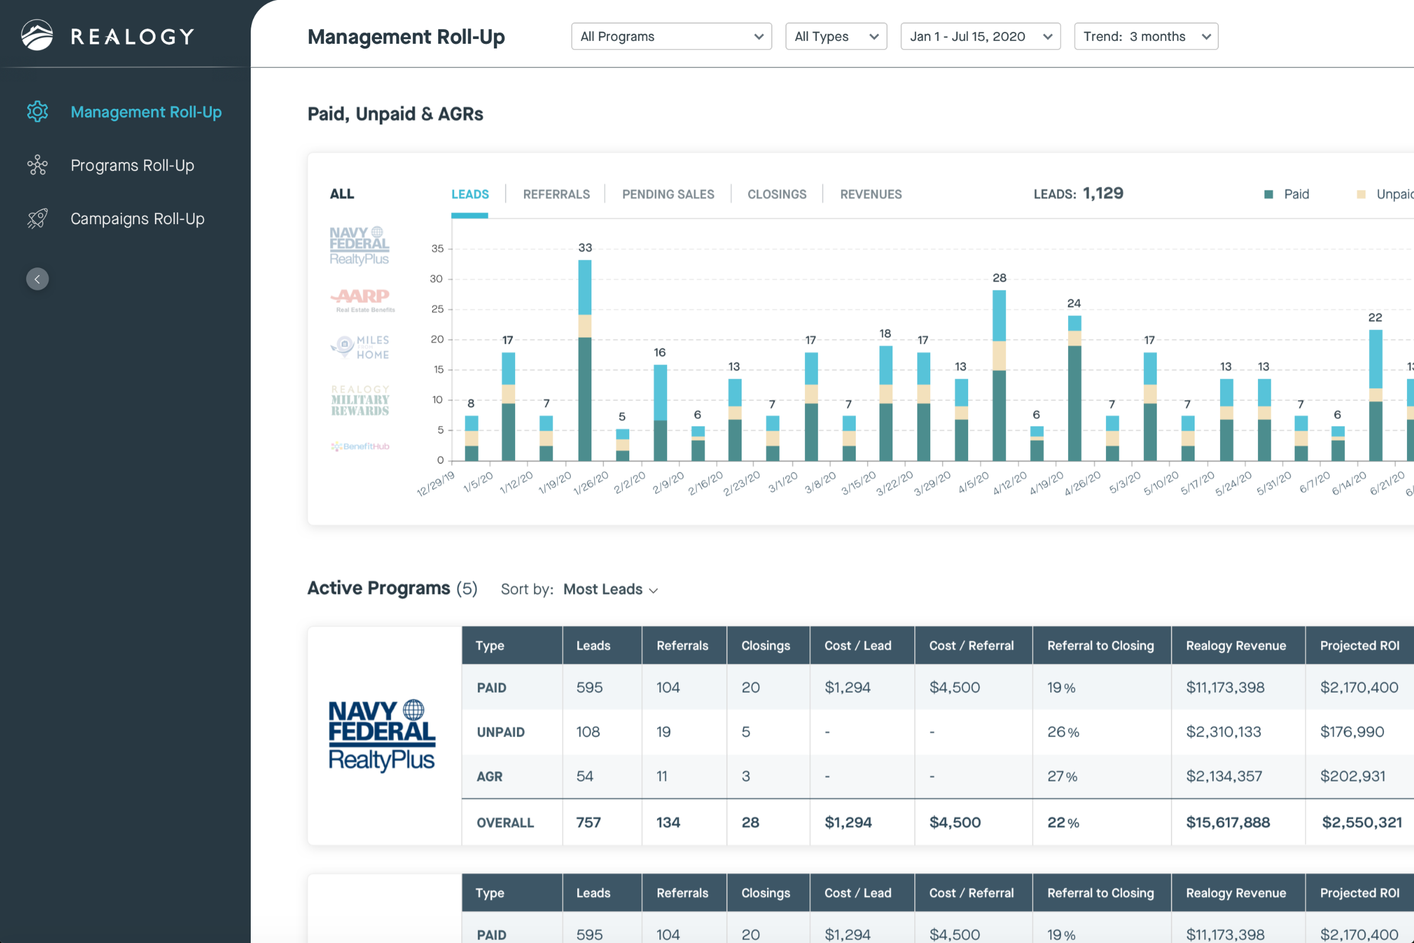Click the Programs Roll-Up nodes icon
Image resolution: width=1414 pixels, height=943 pixels.
click(37, 166)
